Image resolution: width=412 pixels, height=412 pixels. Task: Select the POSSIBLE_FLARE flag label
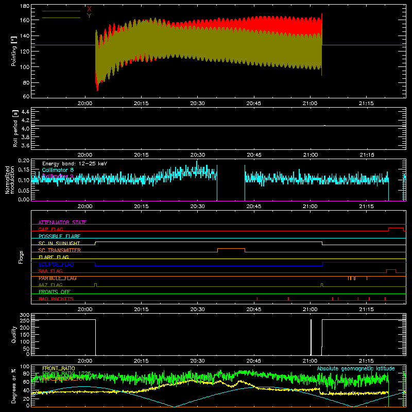point(59,236)
